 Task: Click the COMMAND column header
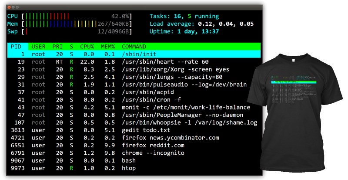[x=134, y=47]
